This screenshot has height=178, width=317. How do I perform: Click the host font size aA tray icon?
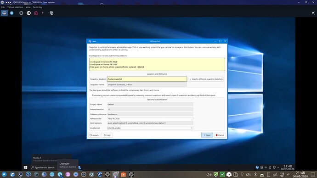click(275, 174)
